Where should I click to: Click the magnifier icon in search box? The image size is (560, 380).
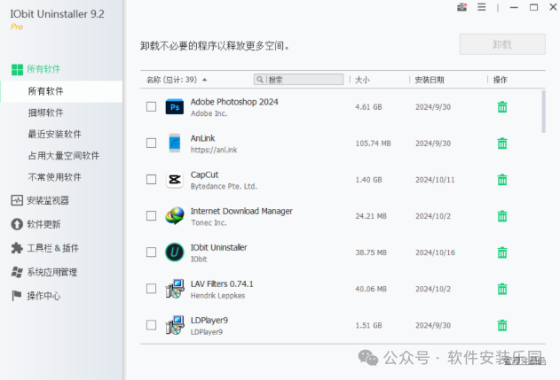coord(260,80)
